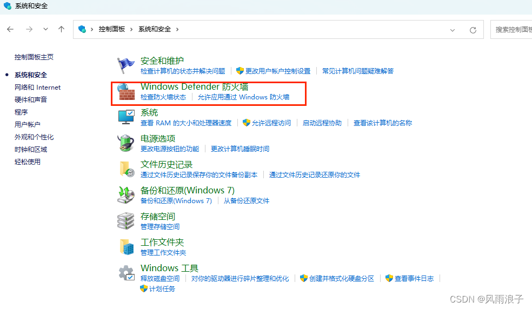532x309 pixels.
Task: Click the 文件历史记录 folder clock icon
Action: point(127,169)
